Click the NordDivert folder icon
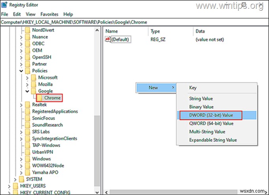 point(28,30)
